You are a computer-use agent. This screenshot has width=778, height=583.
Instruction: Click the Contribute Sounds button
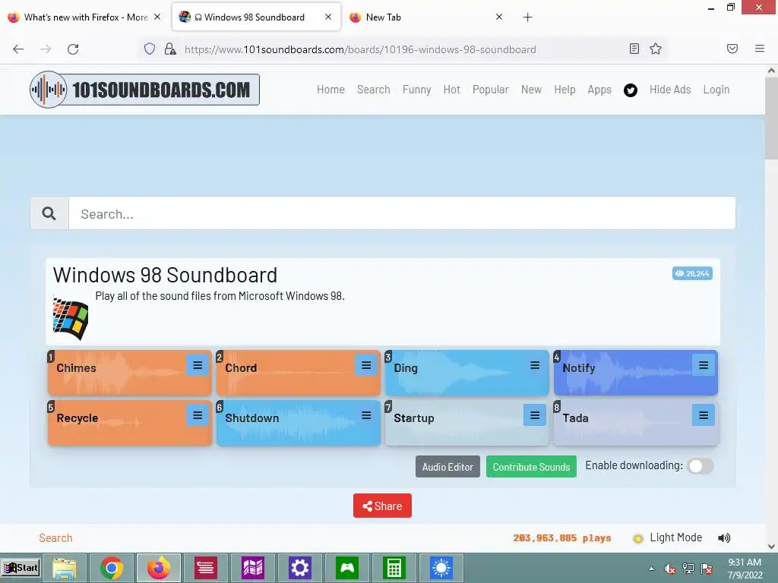pyautogui.click(x=531, y=467)
